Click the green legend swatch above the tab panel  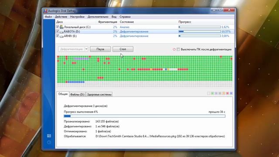click(212, 93)
